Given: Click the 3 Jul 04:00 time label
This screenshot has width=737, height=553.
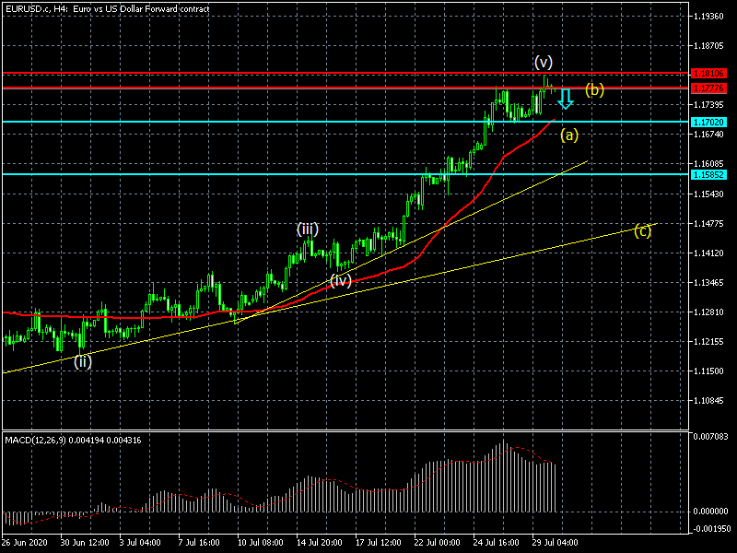Looking at the screenshot, I should pos(140,543).
